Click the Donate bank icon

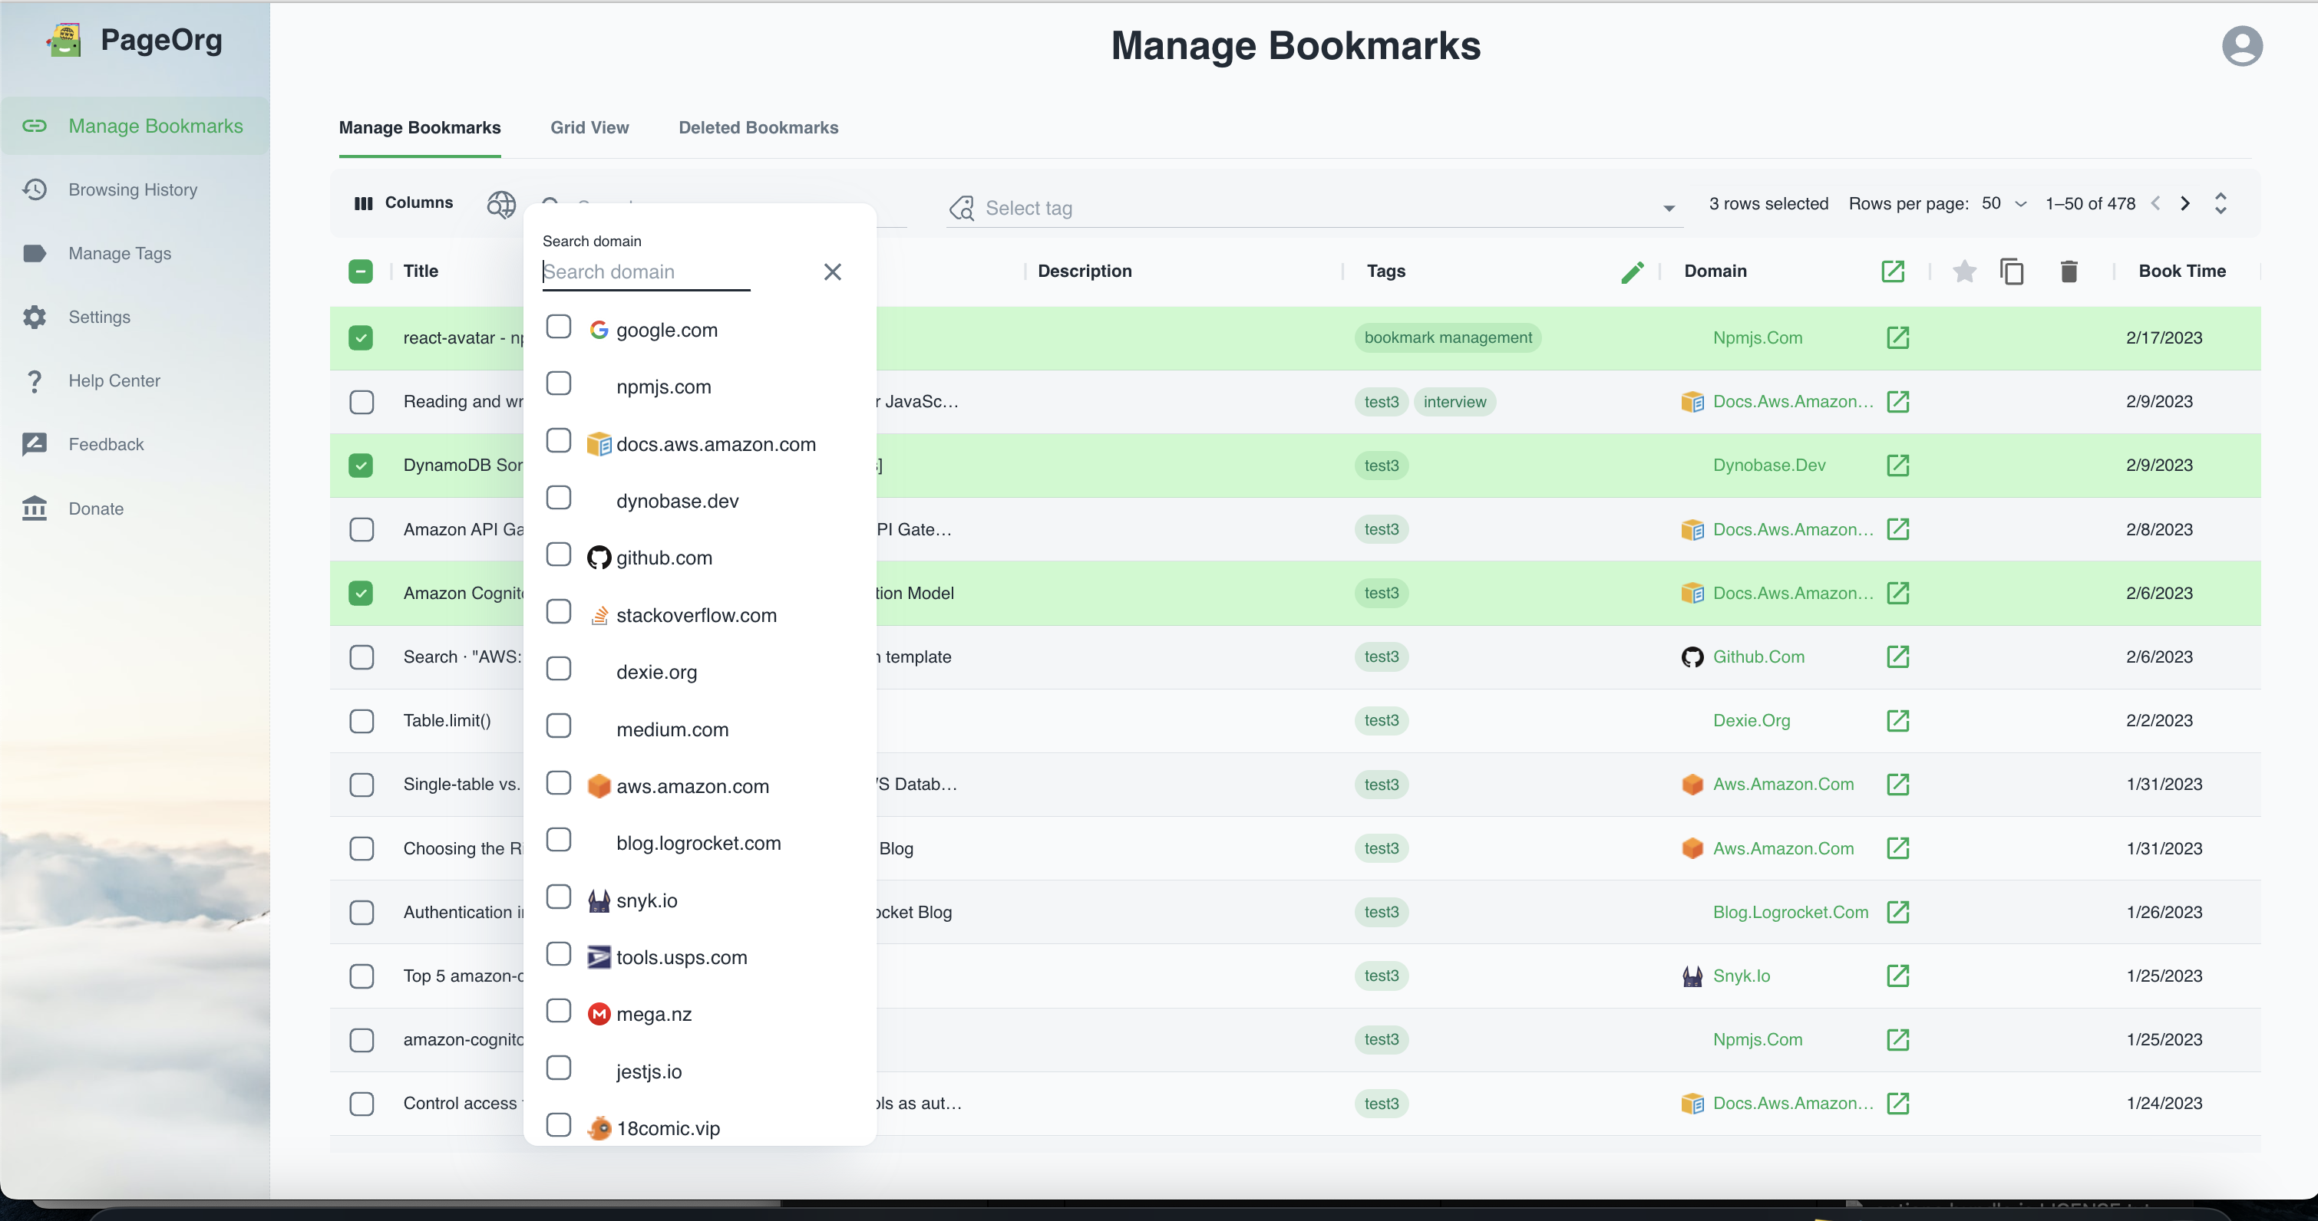coord(35,509)
